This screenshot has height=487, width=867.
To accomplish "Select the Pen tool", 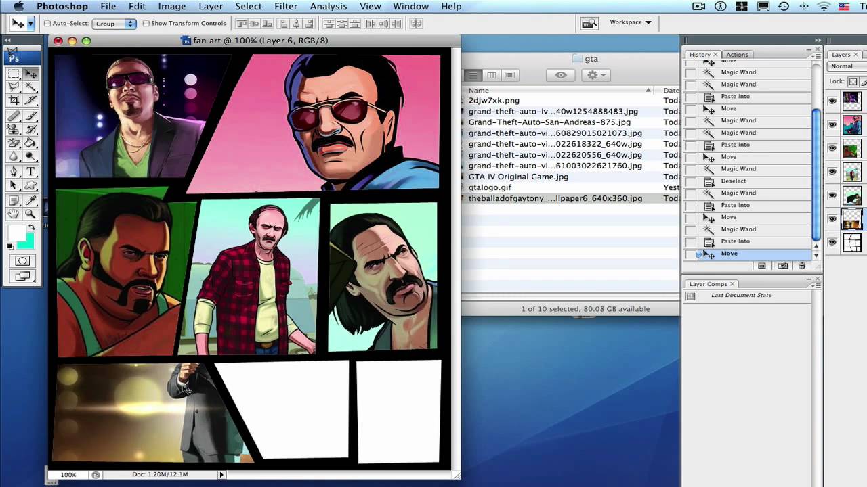I will click(x=14, y=172).
